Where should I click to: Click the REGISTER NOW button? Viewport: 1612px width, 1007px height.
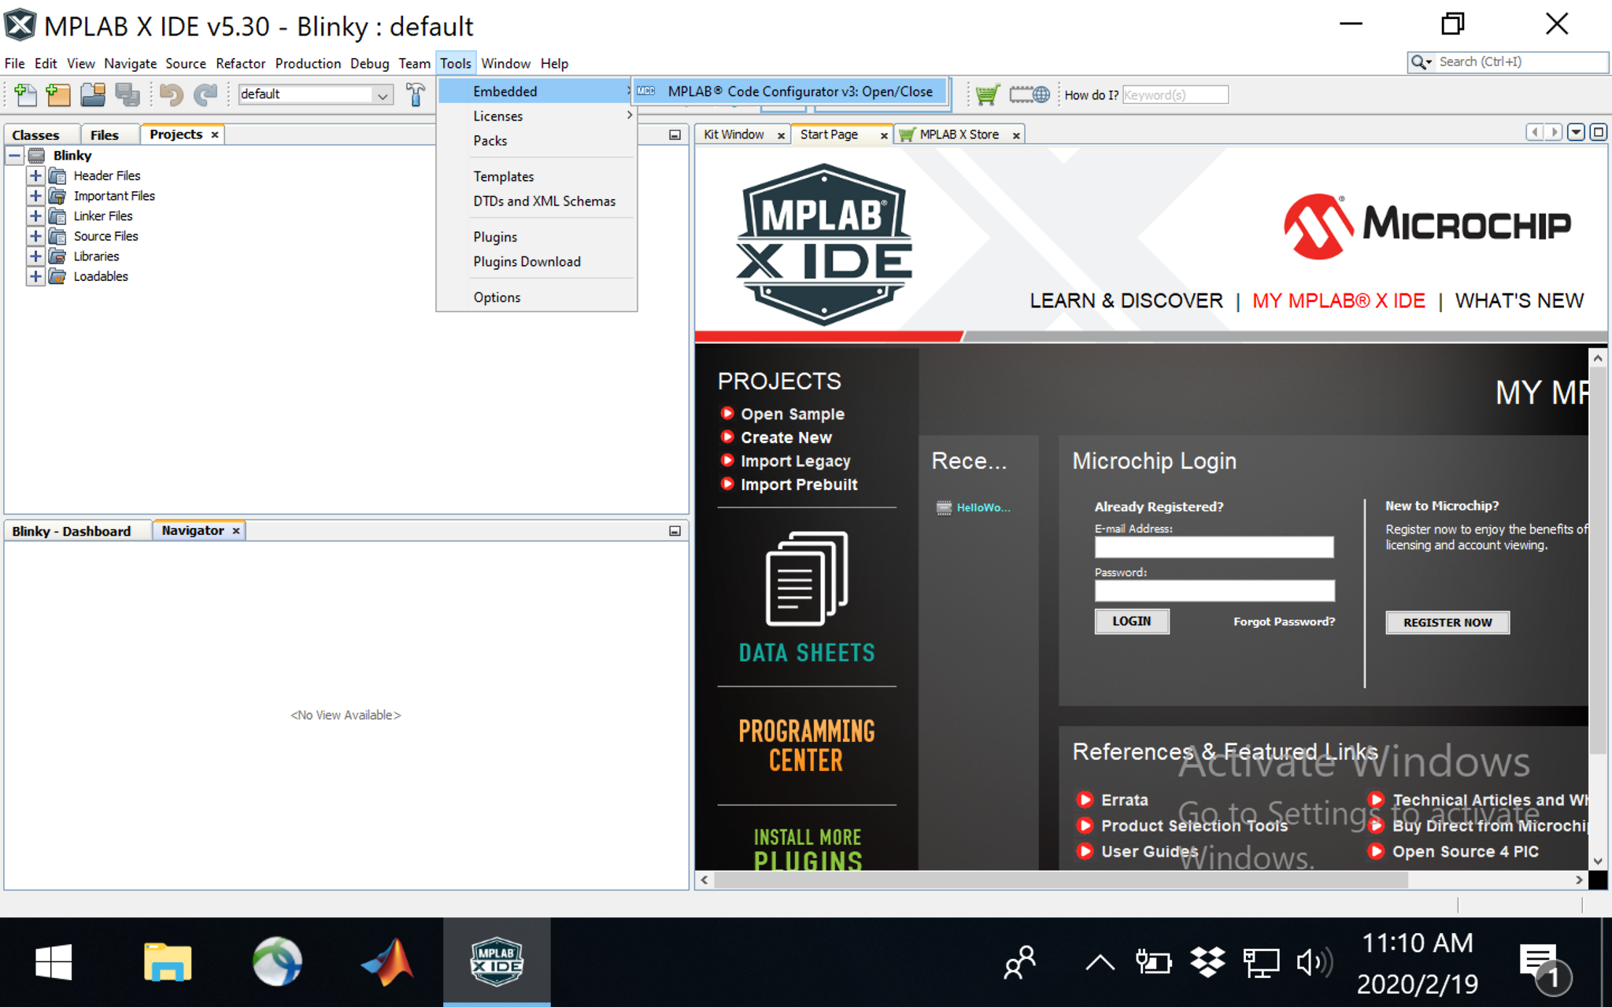coord(1447,623)
